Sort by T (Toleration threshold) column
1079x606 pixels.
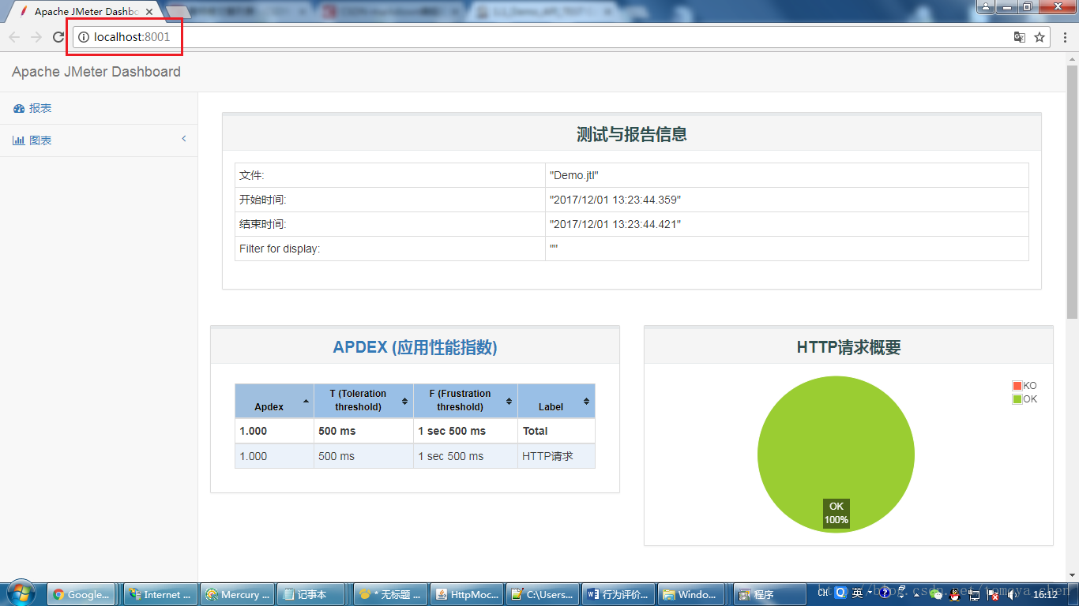coord(363,401)
